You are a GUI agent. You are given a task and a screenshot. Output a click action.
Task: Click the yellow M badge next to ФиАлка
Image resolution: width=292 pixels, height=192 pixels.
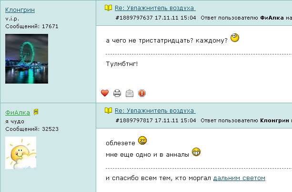(36, 112)
